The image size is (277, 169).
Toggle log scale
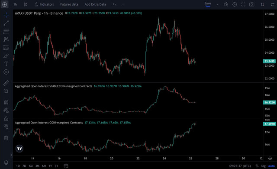click(264, 166)
